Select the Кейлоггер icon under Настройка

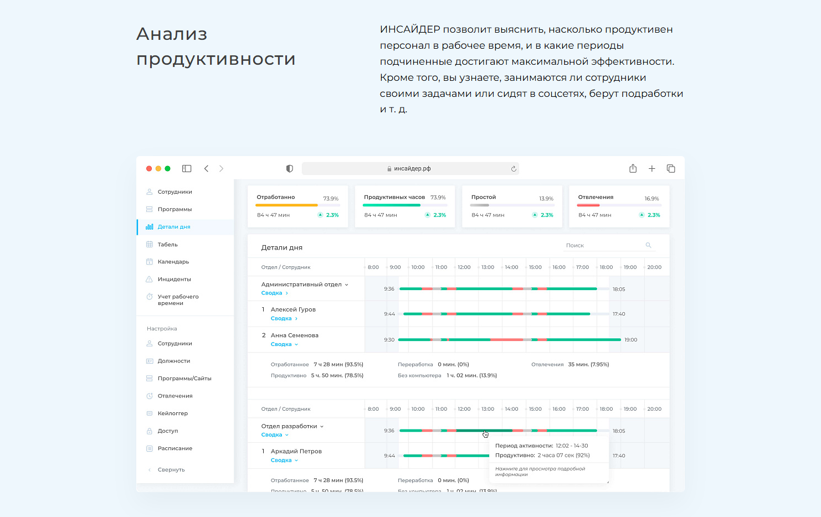tap(149, 413)
